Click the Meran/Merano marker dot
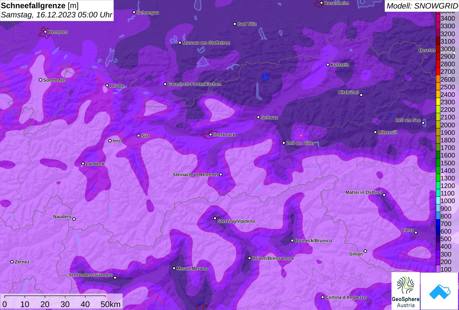The height and width of the screenshot is (310, 459). coord(174,268)
